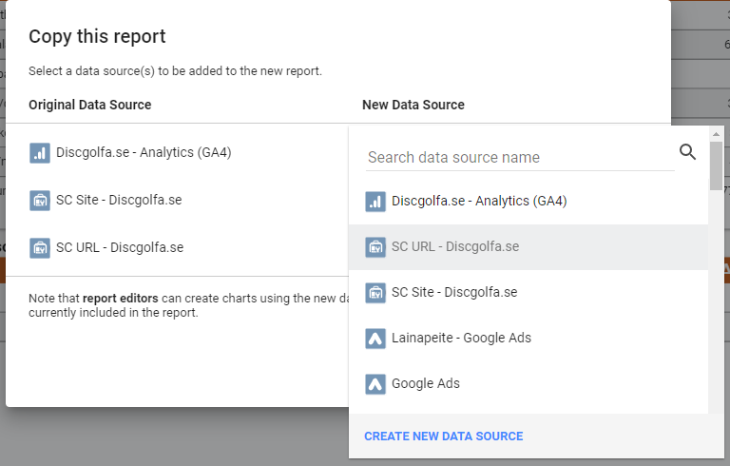Click the scrollbar up arrow in dropdown
The image size is (730, 466).
716,134
